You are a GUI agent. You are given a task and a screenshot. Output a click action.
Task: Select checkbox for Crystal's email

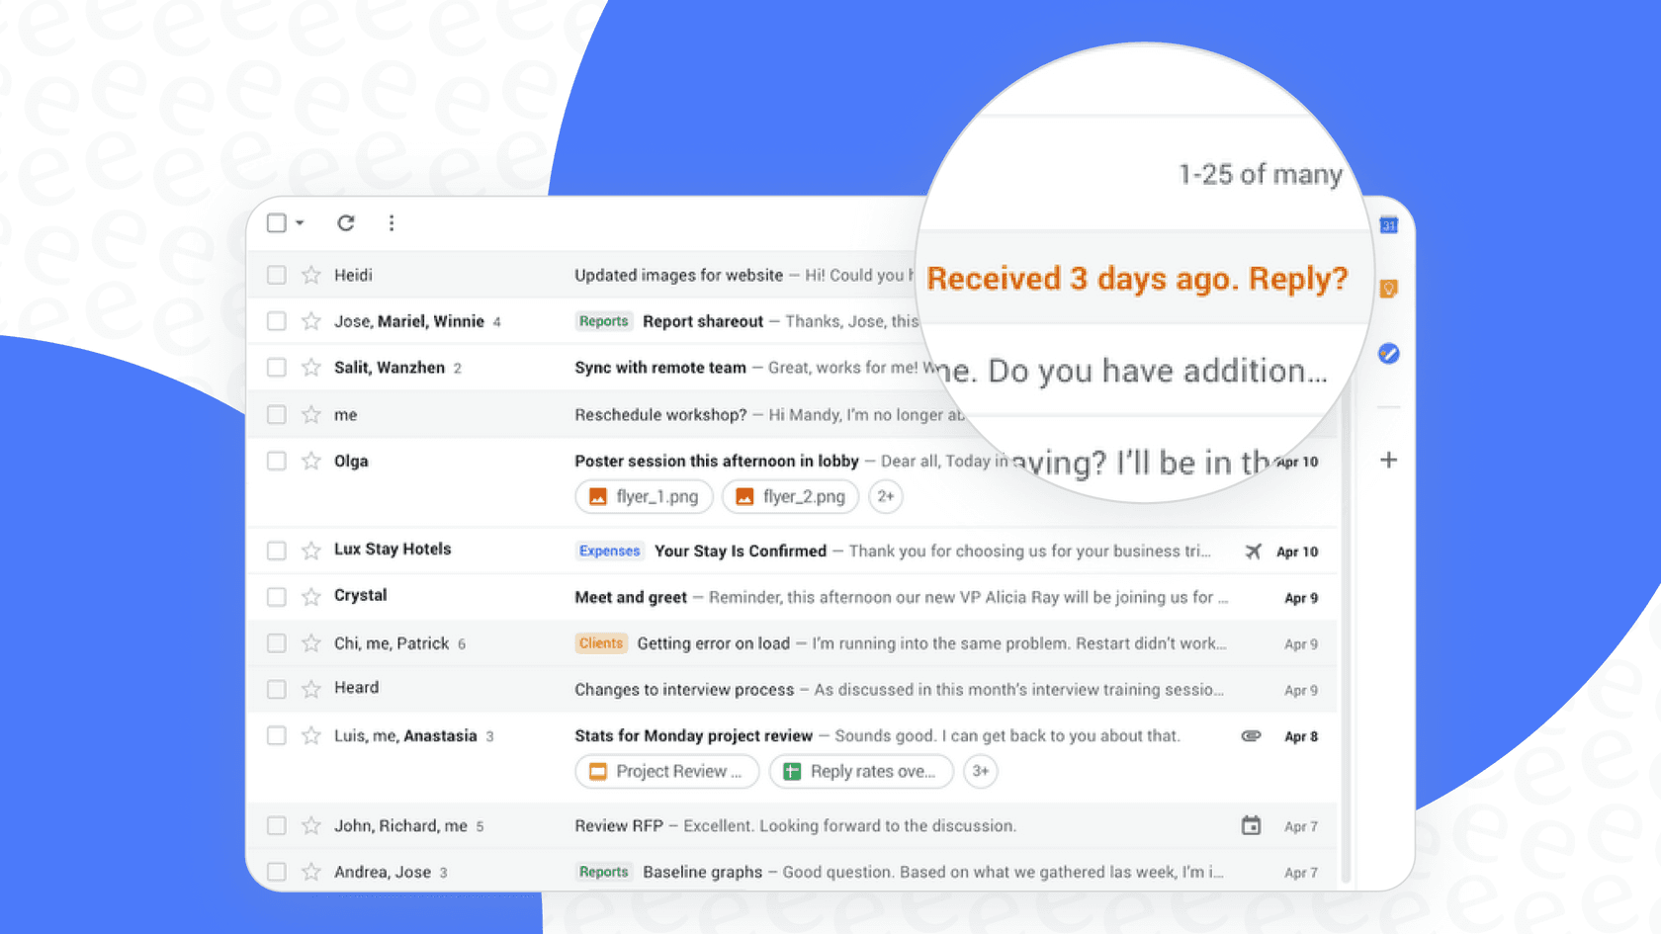(277, 597)
